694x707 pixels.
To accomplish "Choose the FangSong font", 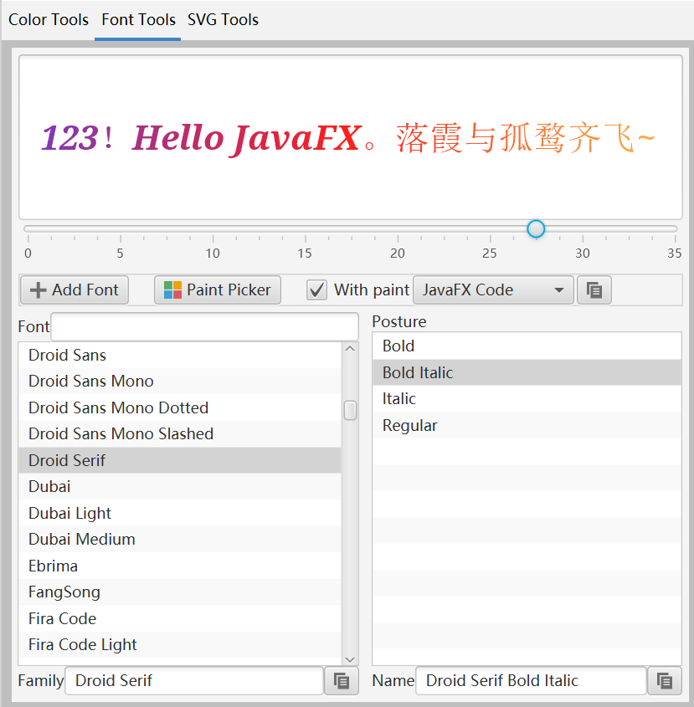I will (180, 592).
